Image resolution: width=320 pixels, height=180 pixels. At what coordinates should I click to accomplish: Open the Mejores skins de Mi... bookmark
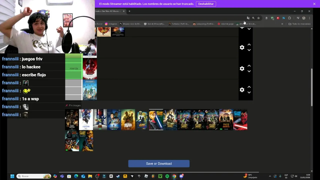click(x=130, y=24)
